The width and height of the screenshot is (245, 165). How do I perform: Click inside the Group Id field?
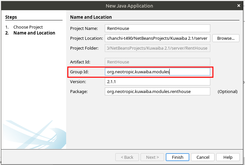(157, 72)
